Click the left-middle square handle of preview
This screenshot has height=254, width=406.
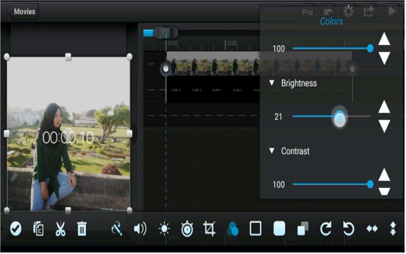(x=7, y=133)
